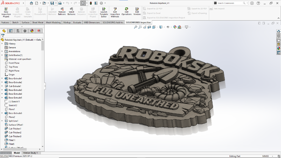Expand Boss-Extrude6 feature

(2, 113)
